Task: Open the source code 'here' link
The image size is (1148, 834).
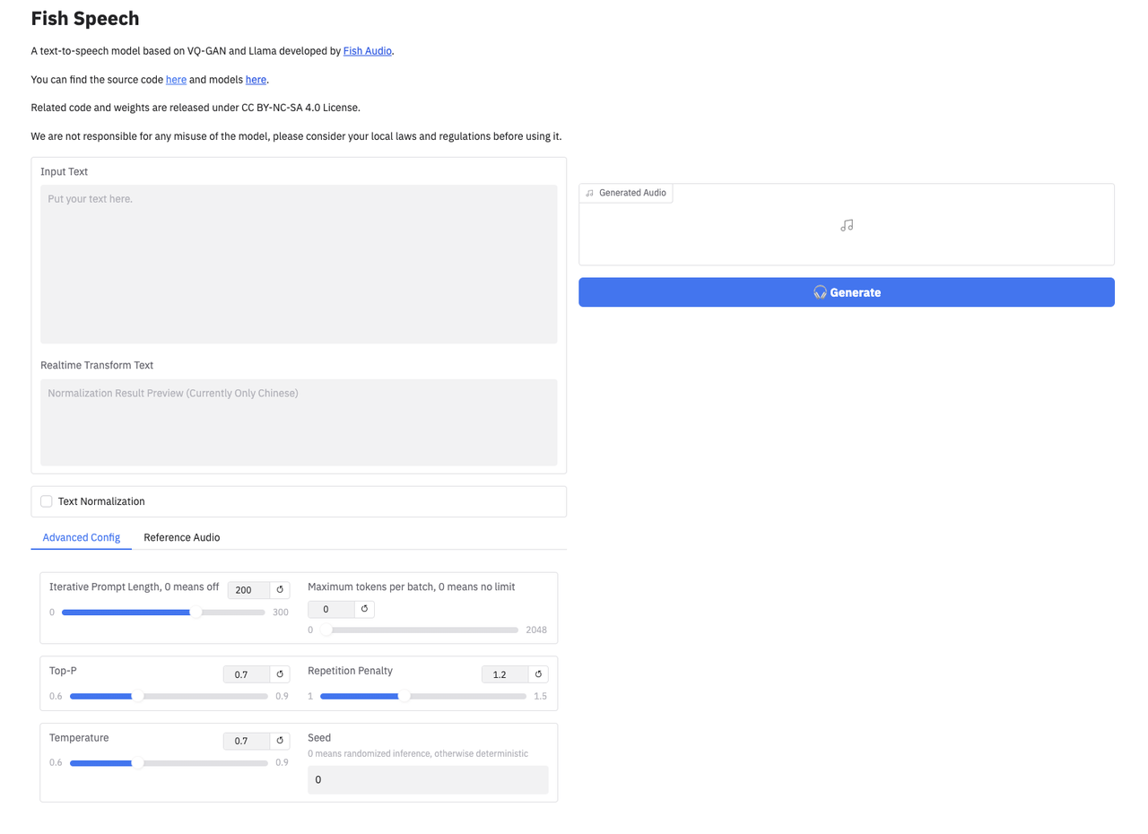Action: (177, 80)
